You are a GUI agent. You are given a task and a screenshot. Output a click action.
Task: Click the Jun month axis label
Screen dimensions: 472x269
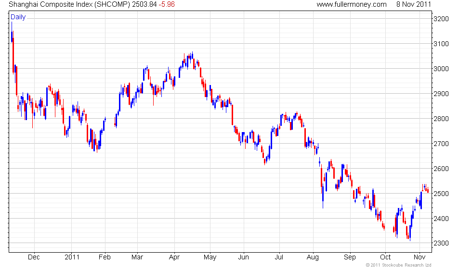(x=244, y=257)
